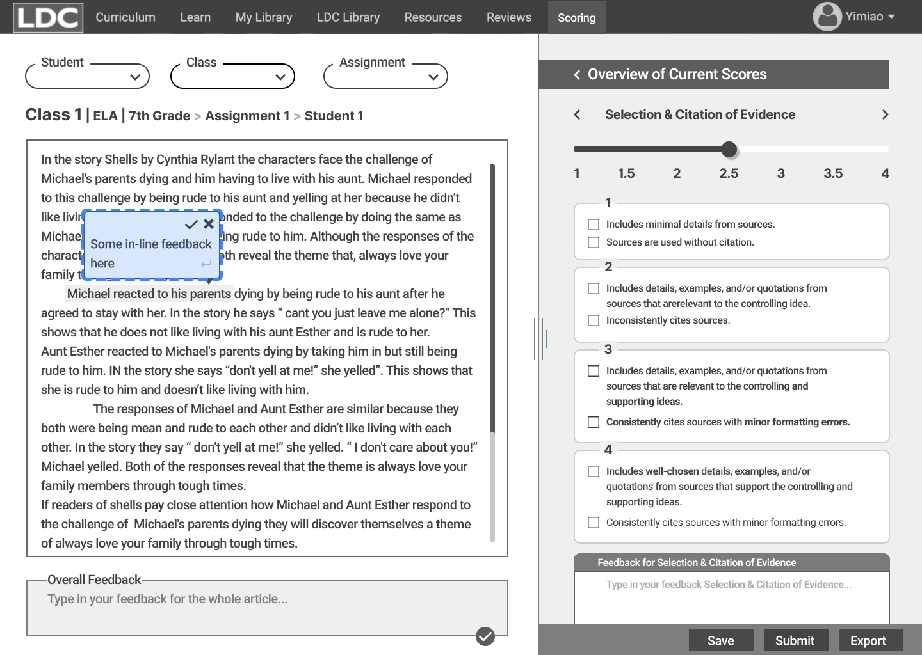The image size is (922, 655).
Task: Click the Submit button
Action: coord(795,640)
